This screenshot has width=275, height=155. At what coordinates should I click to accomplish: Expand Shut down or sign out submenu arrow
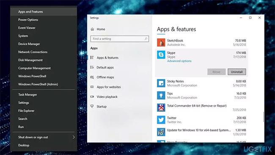74,137
